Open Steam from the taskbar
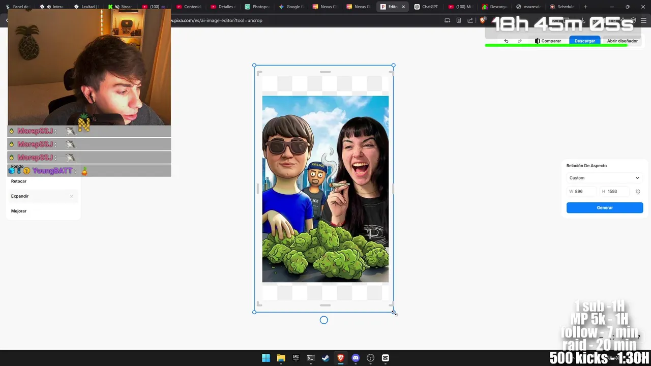This screenshot has height=366, width=651. 325,358
